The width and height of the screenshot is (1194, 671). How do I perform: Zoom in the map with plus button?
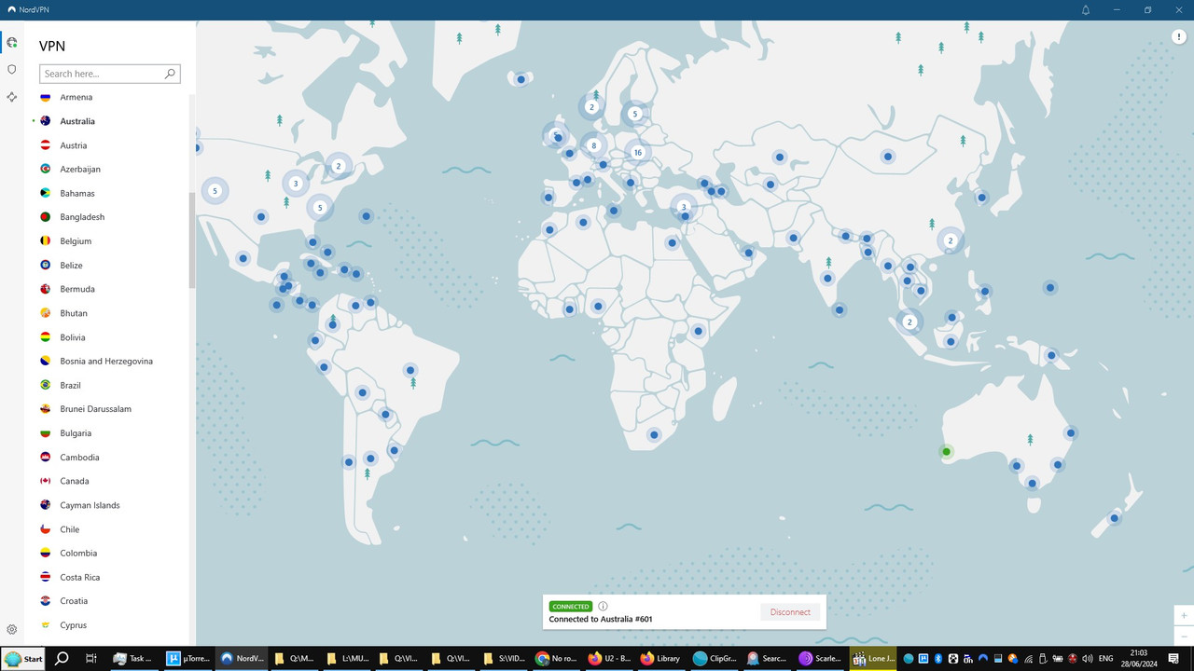point(1184,616)
